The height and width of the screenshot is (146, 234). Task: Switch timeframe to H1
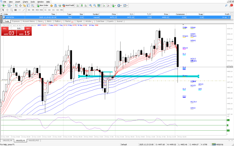click(x=45, y=10)
